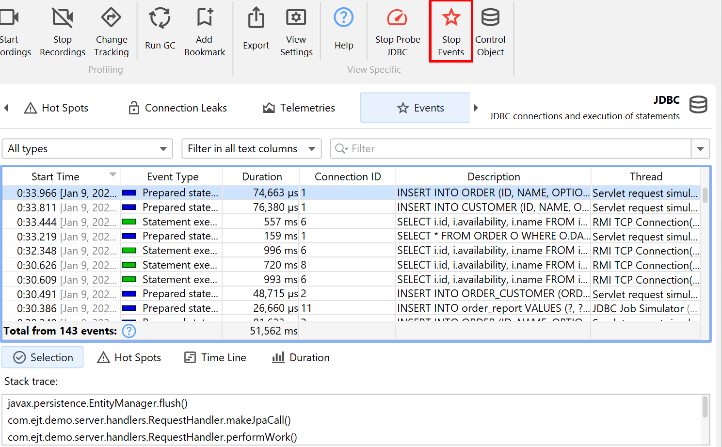Expand the All types dropdown

pyautogui.click(x=87, y=149)
